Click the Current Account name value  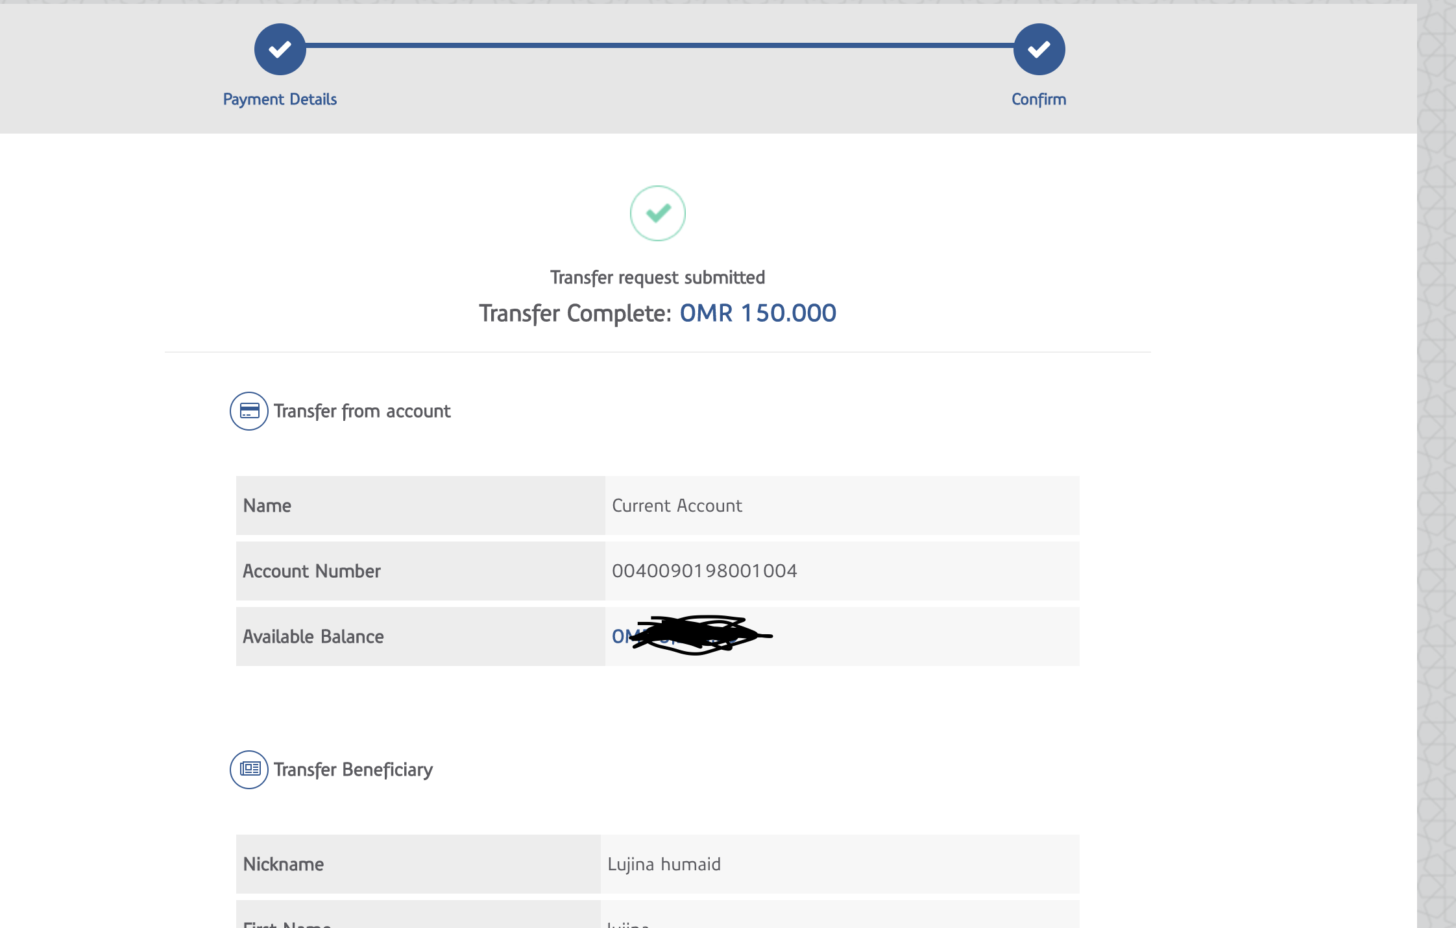pyautogui.click(x=677, y=506)
